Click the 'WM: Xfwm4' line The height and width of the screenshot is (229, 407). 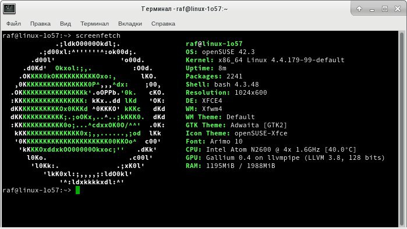tap(204, 109)
